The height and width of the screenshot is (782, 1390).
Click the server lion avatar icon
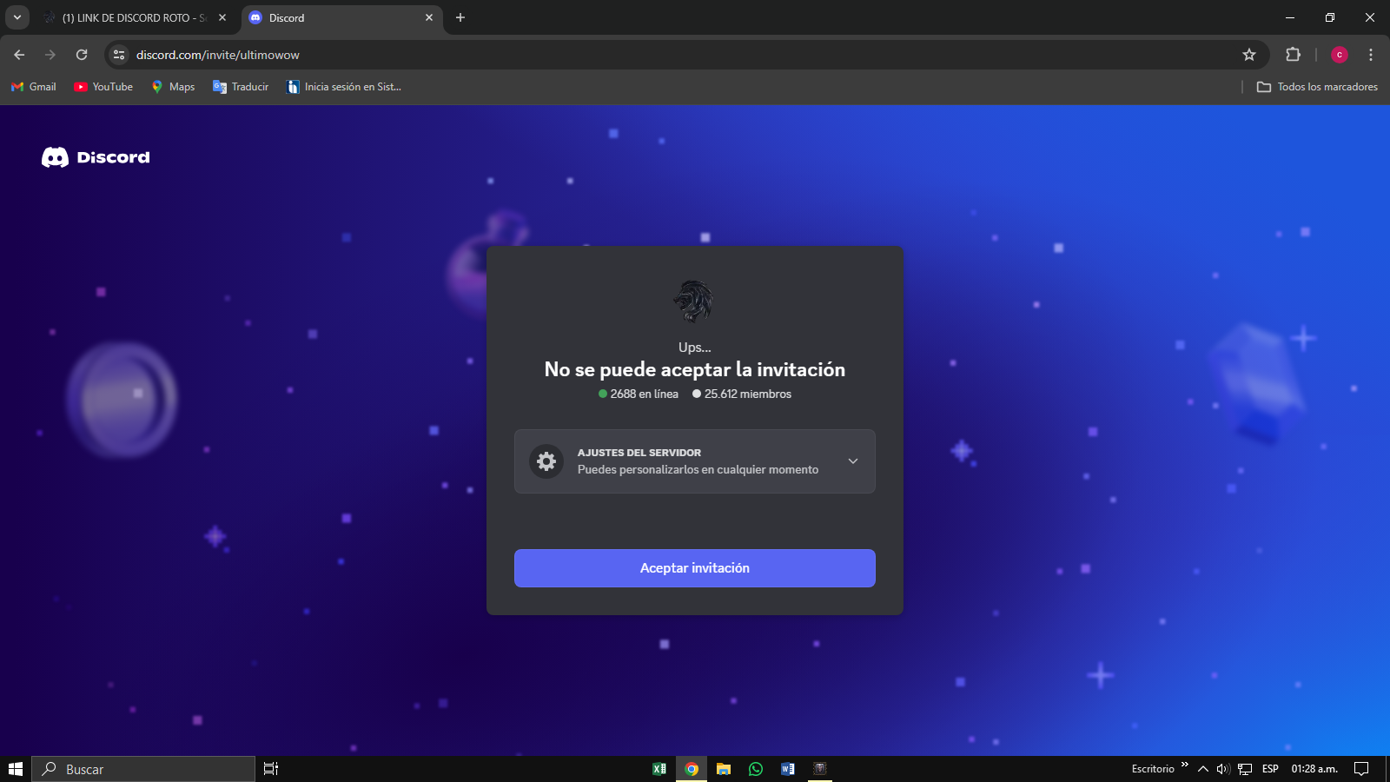tap(693, 302)
